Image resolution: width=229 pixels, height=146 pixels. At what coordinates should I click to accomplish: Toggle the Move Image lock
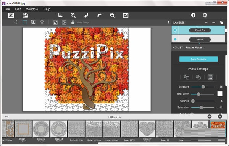pyautogui.click(x=73, y=22)
